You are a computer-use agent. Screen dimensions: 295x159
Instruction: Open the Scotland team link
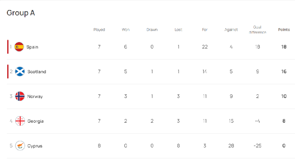pyautogui.click(x=37, y=72)
